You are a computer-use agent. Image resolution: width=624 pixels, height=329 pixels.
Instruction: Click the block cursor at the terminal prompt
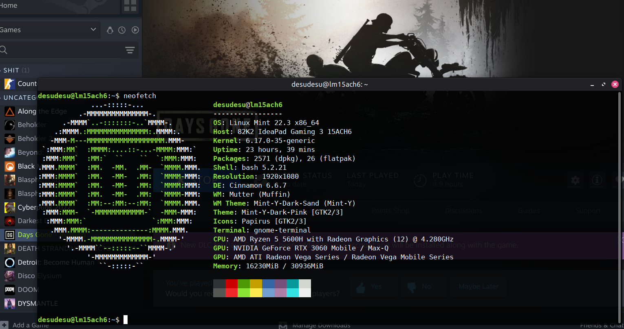point(126,320)
